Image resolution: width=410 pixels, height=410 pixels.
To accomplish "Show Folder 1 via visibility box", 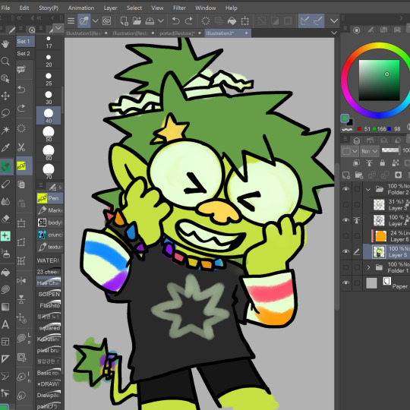I will coord(345,267).
